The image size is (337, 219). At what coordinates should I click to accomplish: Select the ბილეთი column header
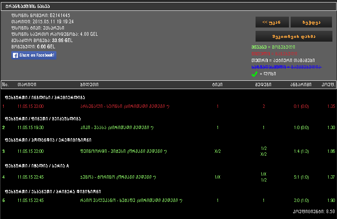(x=89, y=85)
